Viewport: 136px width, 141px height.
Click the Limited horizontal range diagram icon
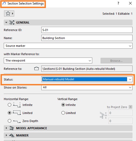[17, 113]
